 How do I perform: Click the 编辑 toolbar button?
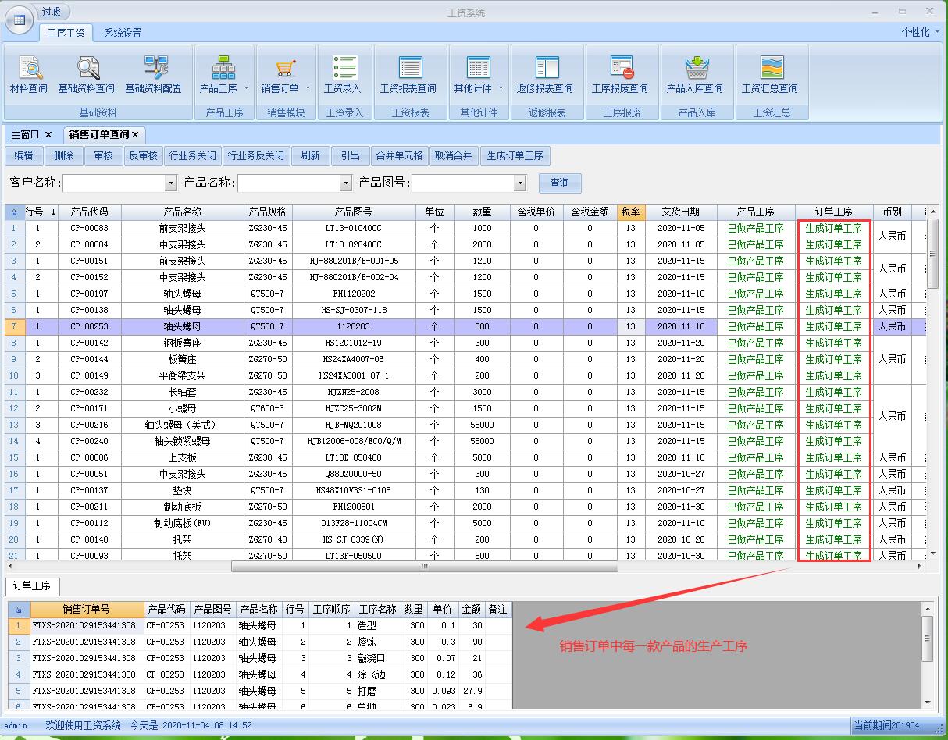click(x=23, y=155)
